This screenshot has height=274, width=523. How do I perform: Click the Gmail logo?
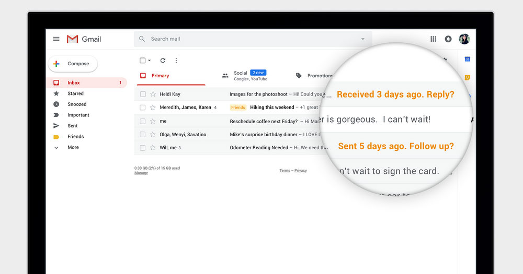(x=84, y=39)
